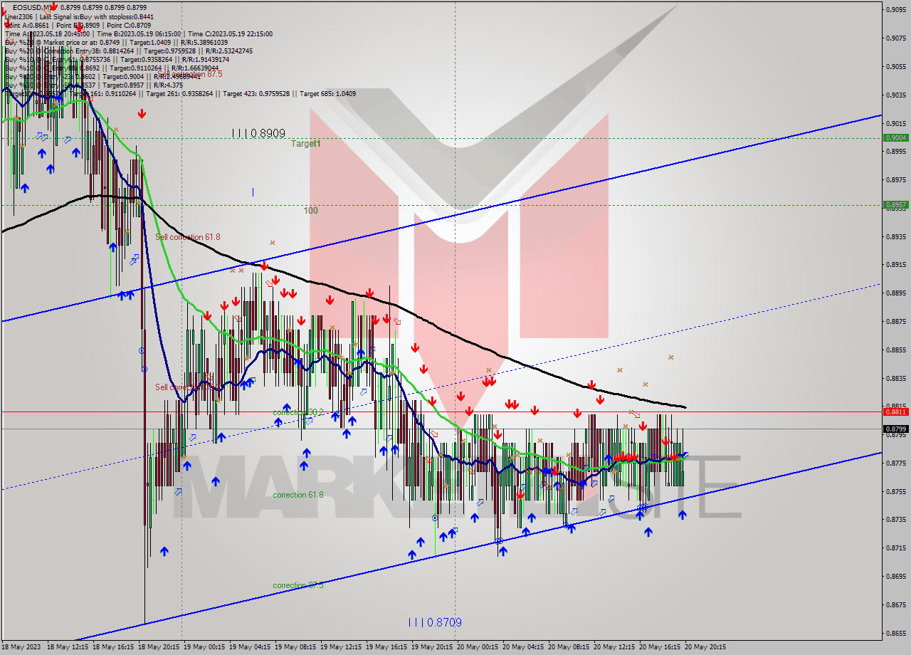Screen dimensions: 911x655
Task: Click the 0.9015 price axis label
Action: click(895, 123)
